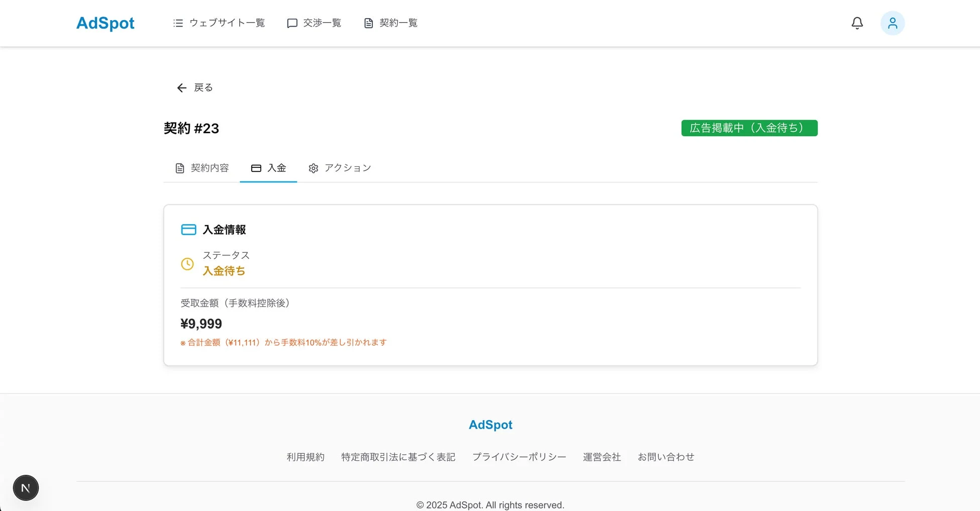This screenshot has width=980, height=511.
Task: Open the 利用規約 page
Action: [x=305, y=457]
